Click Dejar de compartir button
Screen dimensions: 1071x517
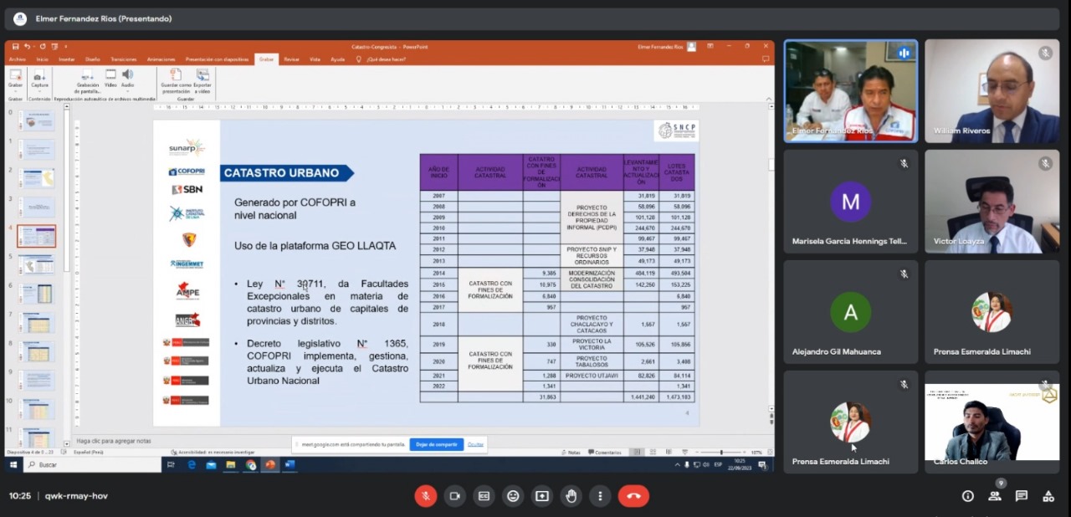436,444
